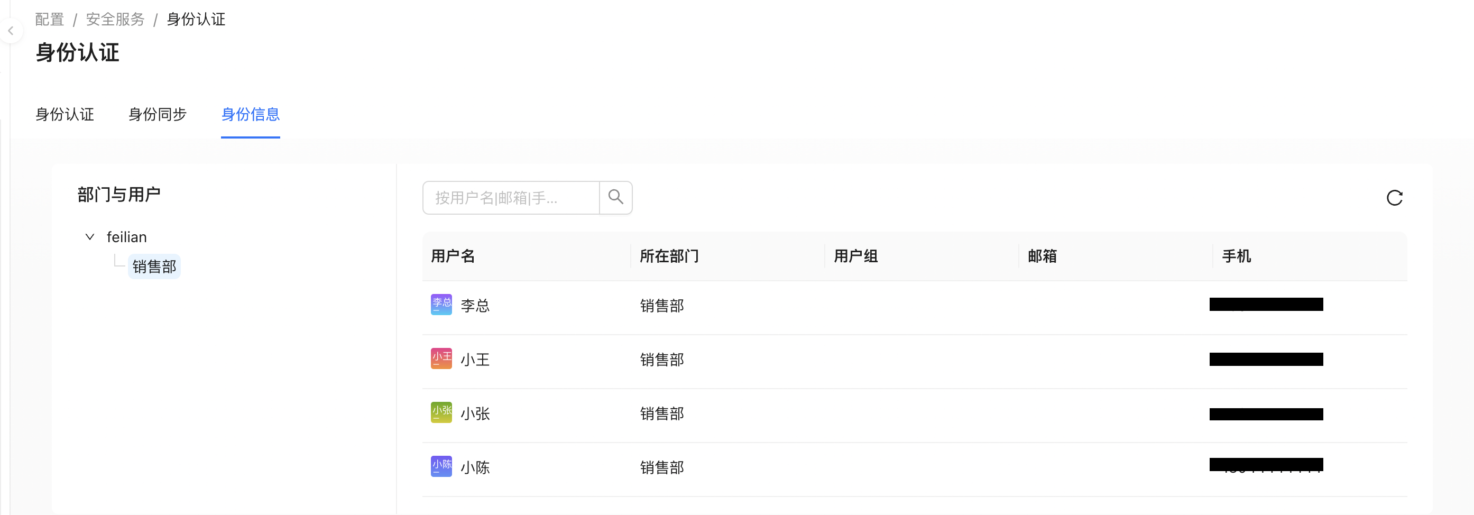Select feilian in the department tree
Image resolution: width=1474 pixels, height=515 pixels.
[126, 237]
